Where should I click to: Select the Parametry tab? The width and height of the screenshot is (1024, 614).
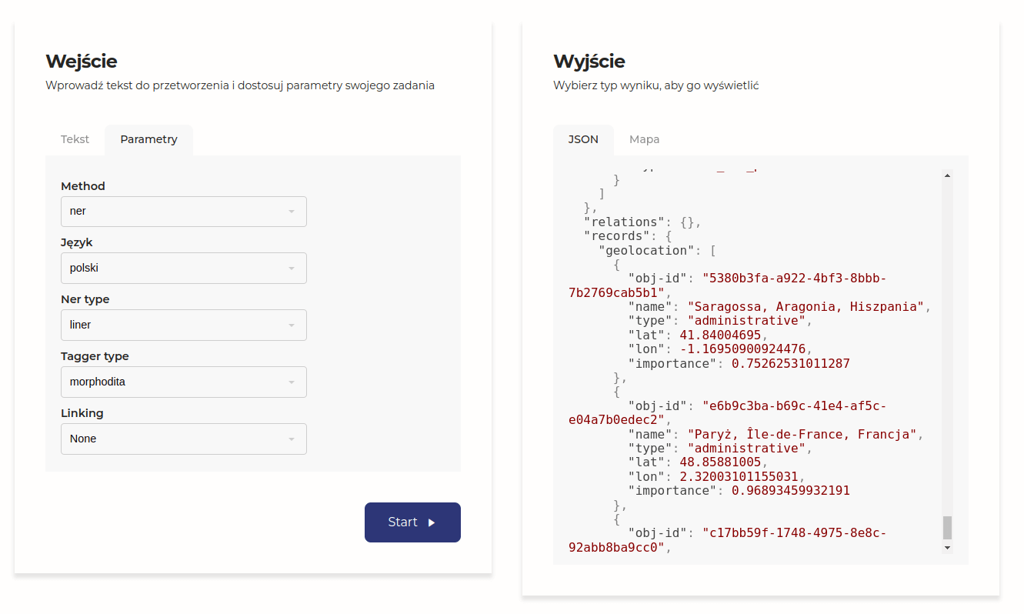click(148, 139)
